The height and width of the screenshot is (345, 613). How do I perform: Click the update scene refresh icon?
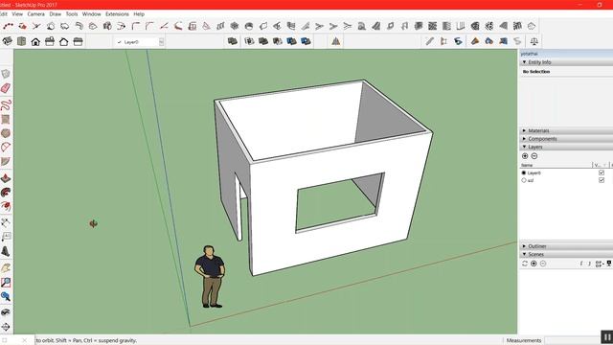[x=525, y=264]
